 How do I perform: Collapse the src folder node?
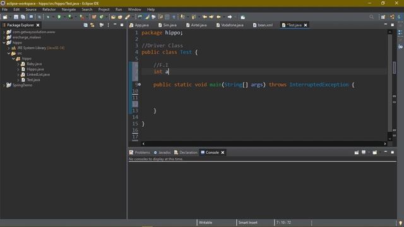point(8,53)
